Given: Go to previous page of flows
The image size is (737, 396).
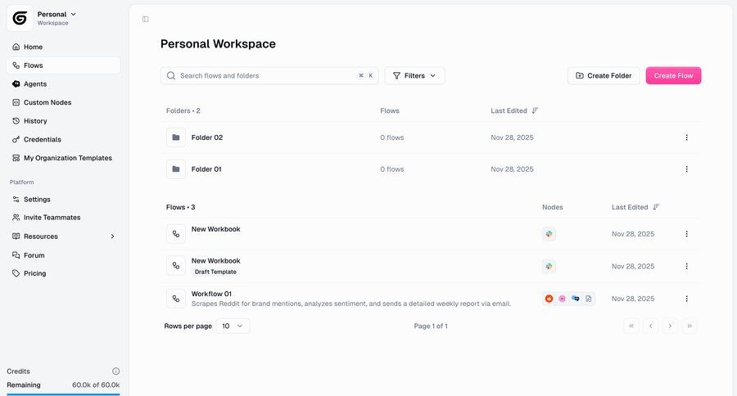Looking at the screenshot, I should pyautogui.click(x=650, y=326).
